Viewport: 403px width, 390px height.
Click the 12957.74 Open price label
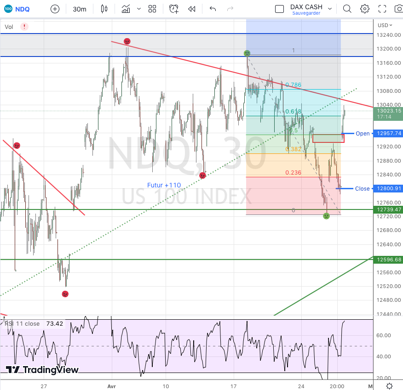click(x=388, y=133)
